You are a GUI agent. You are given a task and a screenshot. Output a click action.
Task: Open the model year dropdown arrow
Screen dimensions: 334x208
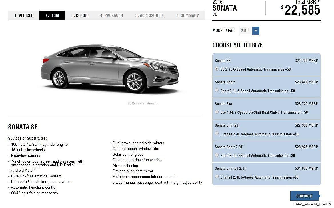[x=255, y=31]
